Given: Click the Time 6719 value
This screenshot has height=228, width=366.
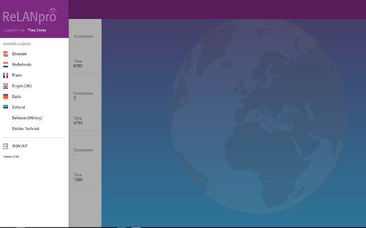Looking at the screenshot, I should tap(78, 123).
